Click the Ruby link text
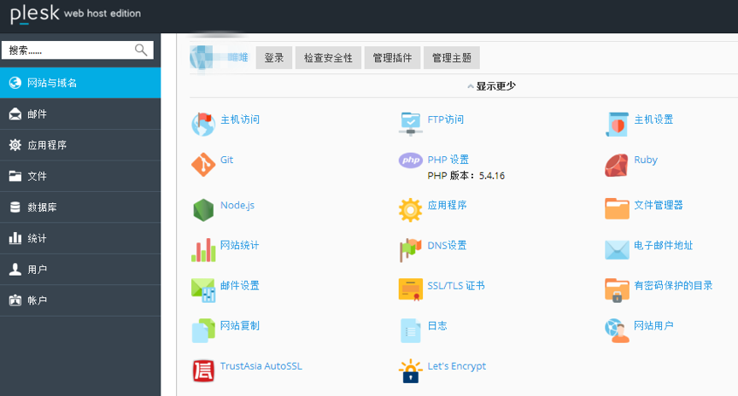Screen dimensions: 738x396 pyautogui.click(x=646, y=160)
